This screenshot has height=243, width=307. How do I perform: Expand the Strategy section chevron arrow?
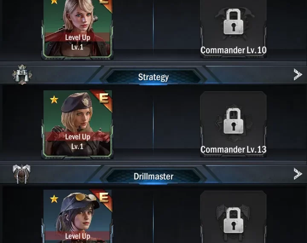298,75
